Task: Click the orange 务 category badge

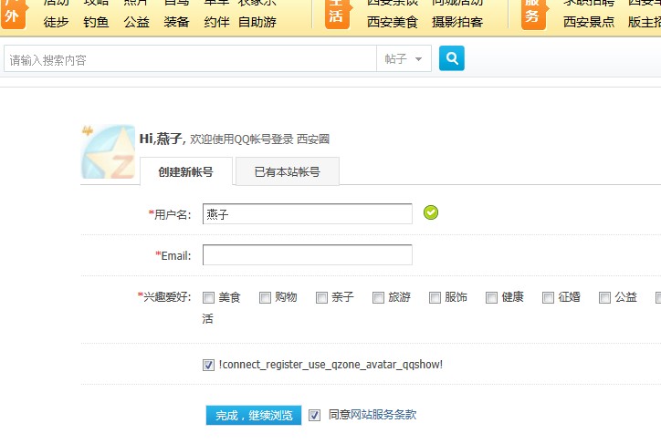Action: coord(534,15)
